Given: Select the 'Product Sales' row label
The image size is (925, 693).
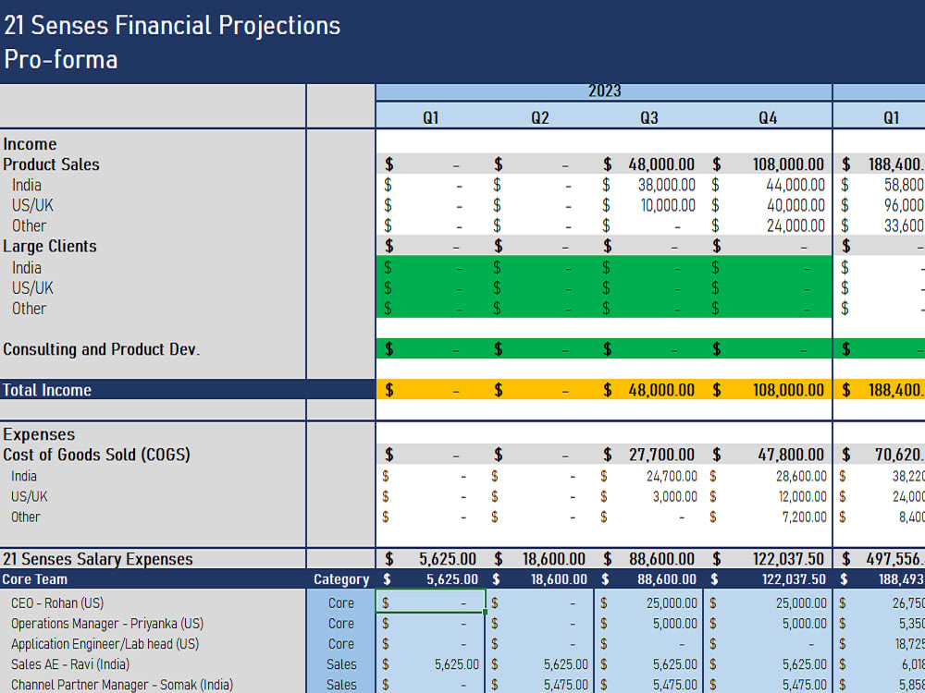Looking at the screenshot, I should tap(51, 164).
